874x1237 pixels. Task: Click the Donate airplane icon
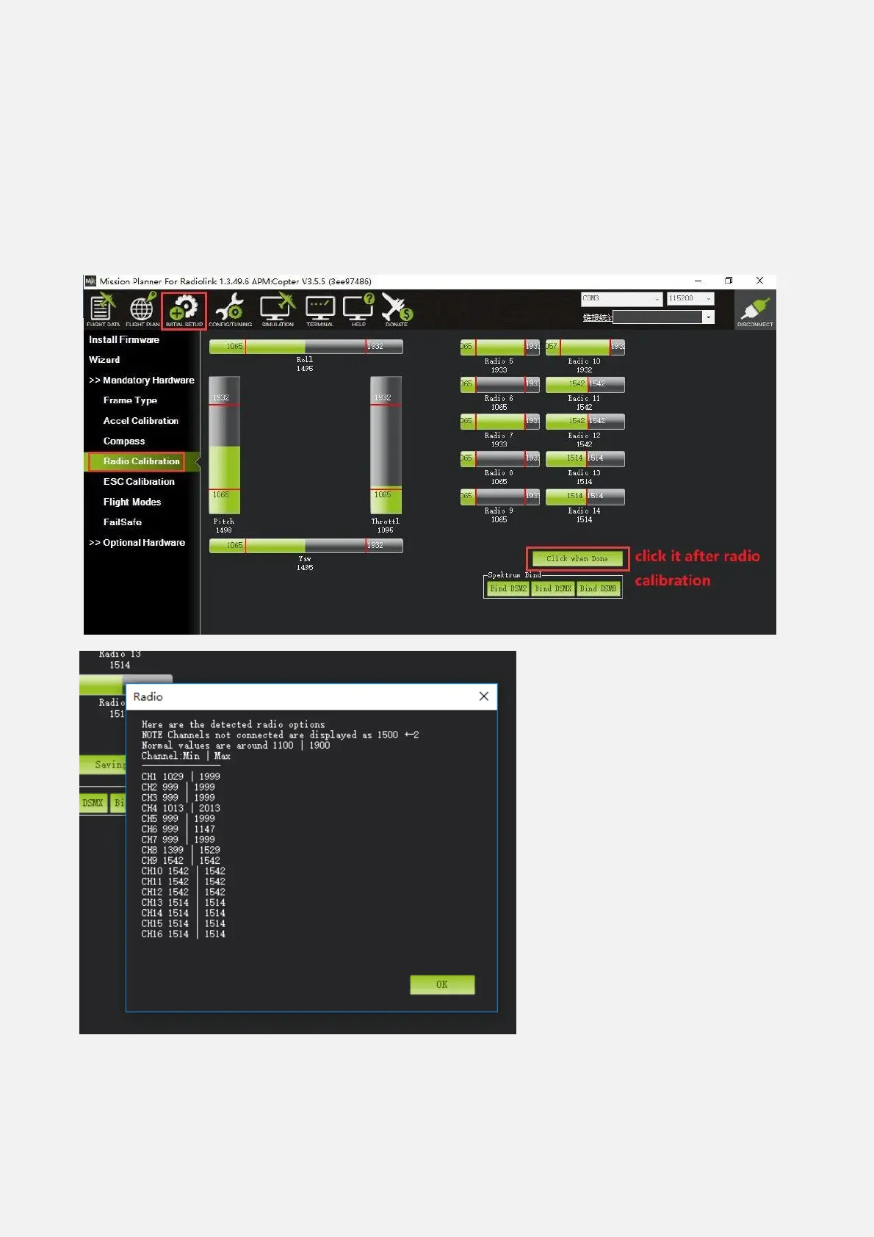(397, 309)
